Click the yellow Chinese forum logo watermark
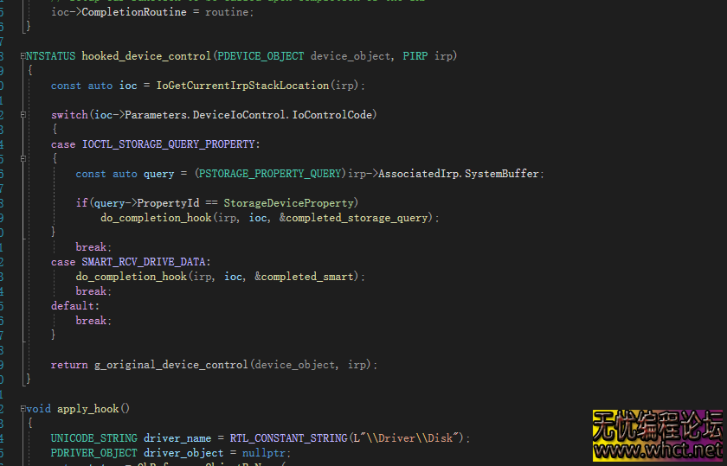 pyautogui.click(x=658, y=425)
